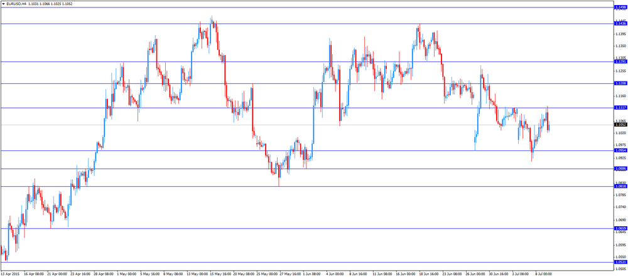Select the 1.0531 horizontal line price label
This screenshot has width=628, height=277.
(x=620, y=262)
